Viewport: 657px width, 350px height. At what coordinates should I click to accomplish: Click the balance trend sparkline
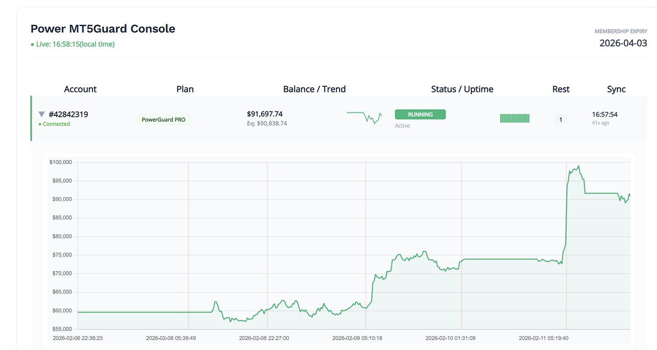(x=364, y=118)
